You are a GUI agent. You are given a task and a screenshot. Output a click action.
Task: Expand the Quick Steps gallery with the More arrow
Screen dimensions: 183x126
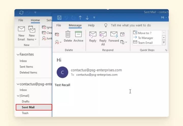coord(164,43)
